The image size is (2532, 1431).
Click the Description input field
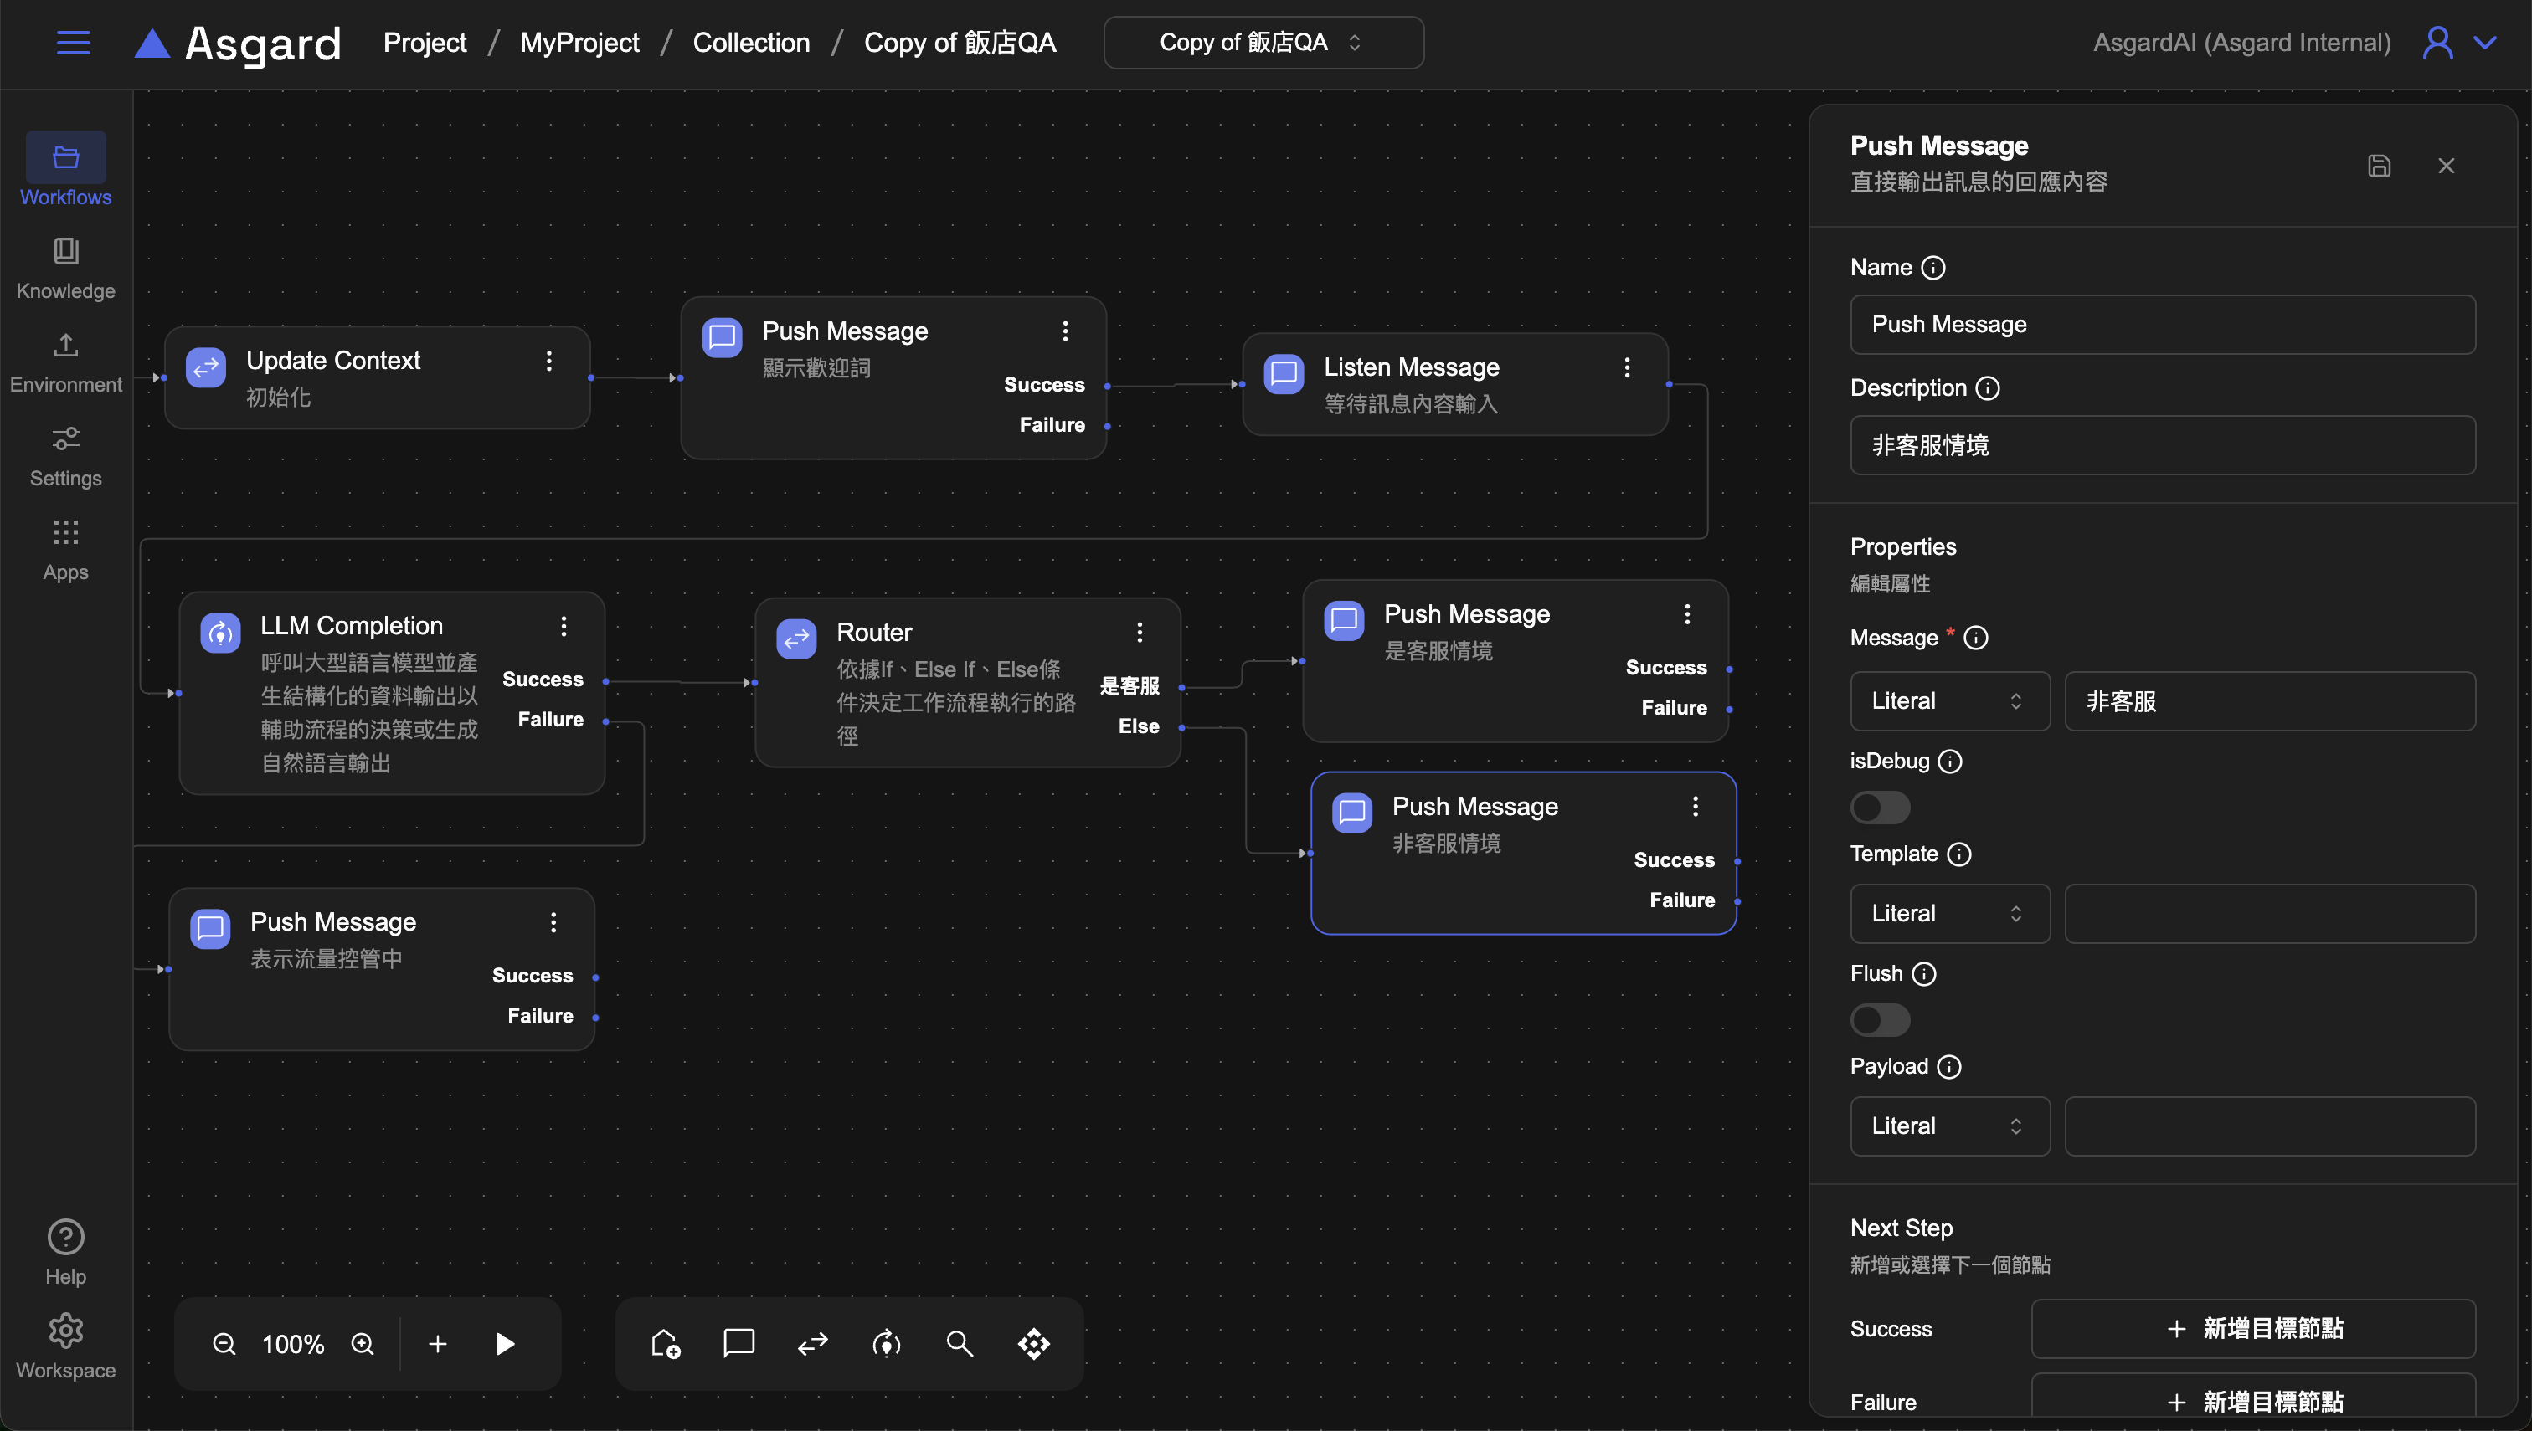[x=2161, y=445]
